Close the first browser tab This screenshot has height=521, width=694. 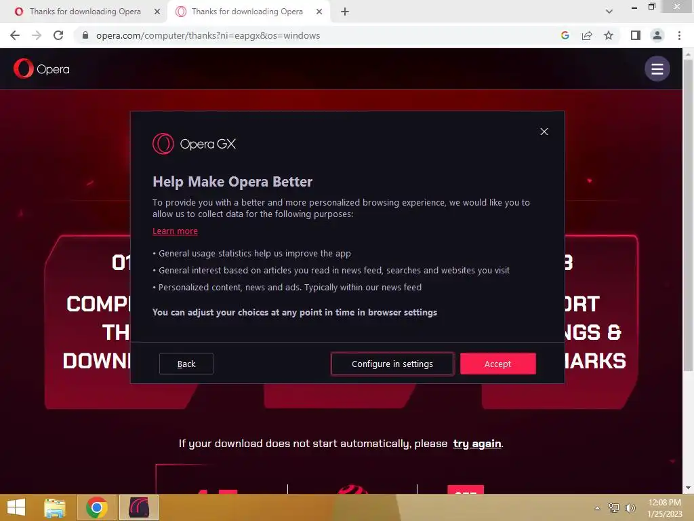click(x=157, y=12)
